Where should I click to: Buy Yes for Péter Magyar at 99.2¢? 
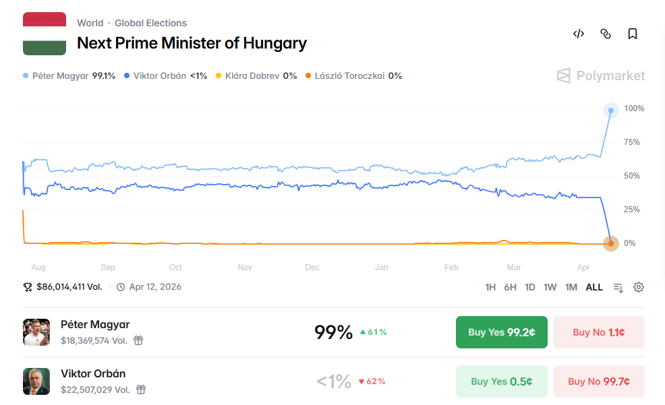[x=500, y=332]
